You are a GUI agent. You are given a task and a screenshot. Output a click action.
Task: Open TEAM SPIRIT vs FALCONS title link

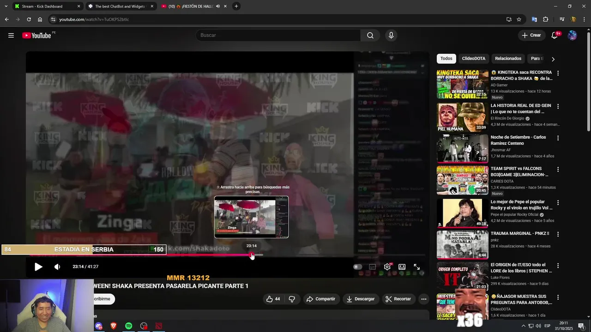click(519, 172)
